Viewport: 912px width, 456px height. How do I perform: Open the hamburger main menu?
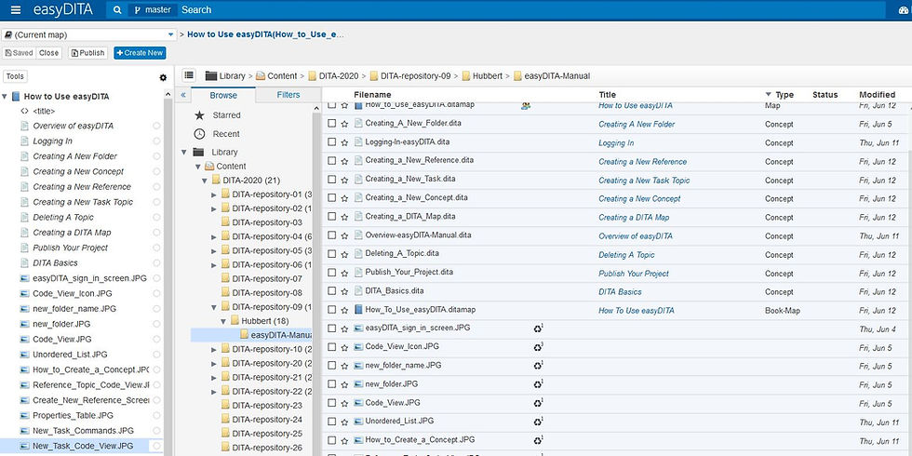point(16,10)
